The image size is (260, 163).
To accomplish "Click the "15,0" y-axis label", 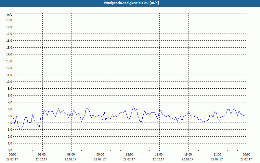I will 9,47.
